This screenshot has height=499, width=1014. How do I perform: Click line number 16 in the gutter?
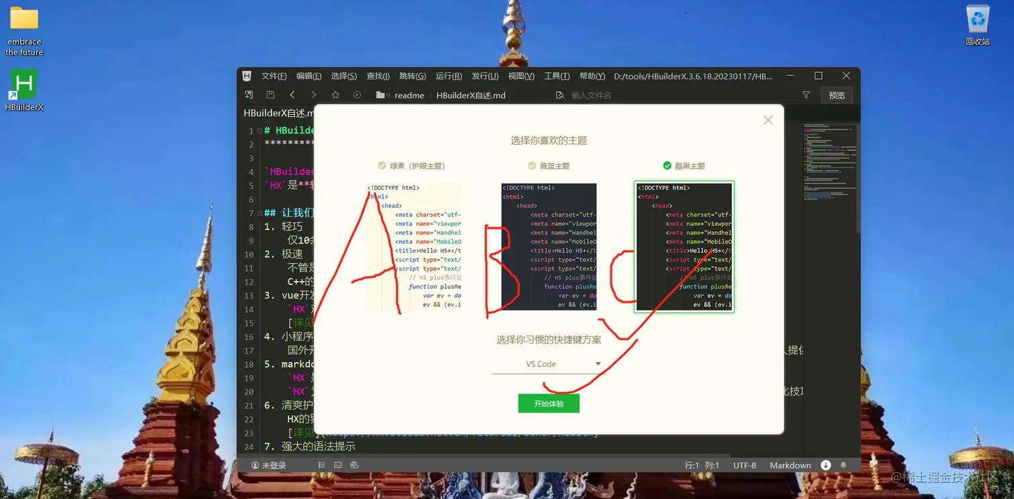click(249, 337)
